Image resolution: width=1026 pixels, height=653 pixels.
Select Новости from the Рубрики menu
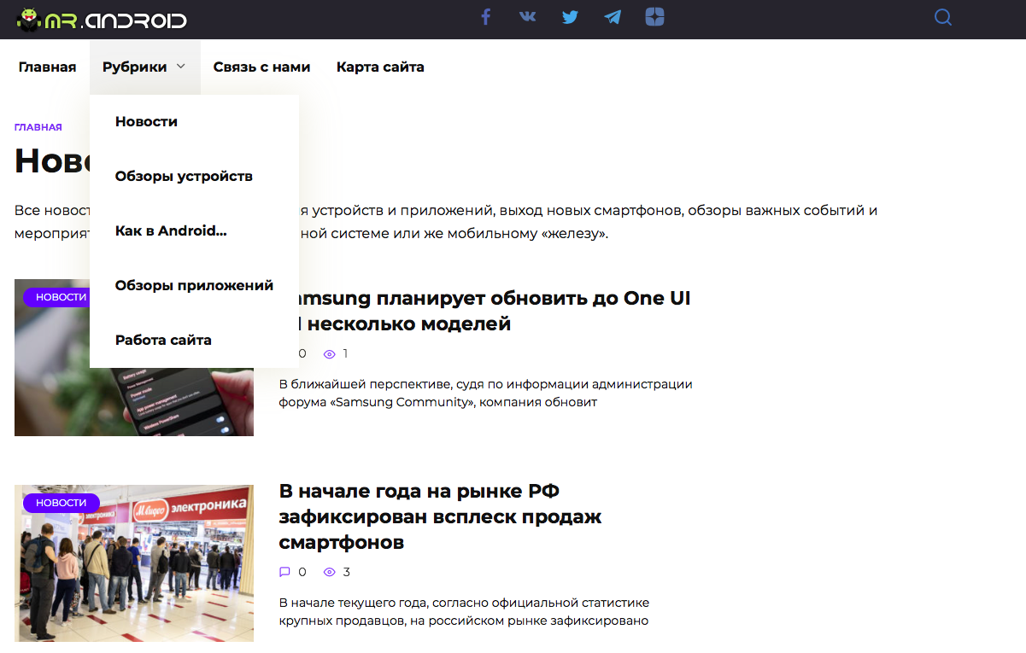point(146,121)
